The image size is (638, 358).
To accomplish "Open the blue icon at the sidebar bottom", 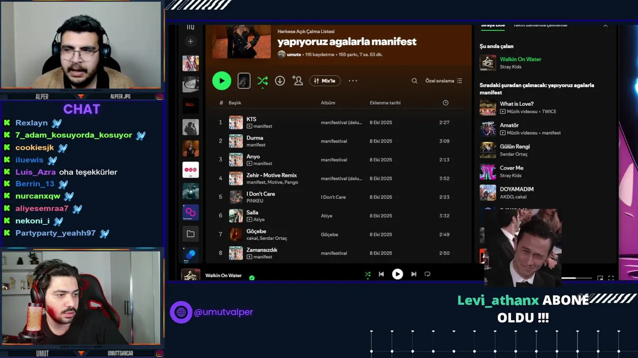I will 190,255.
